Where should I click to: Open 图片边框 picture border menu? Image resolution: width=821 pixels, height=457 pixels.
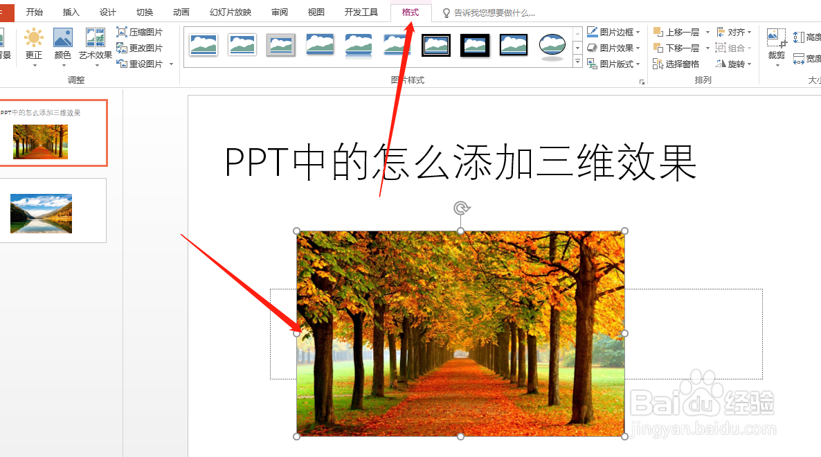coord(613,32)
